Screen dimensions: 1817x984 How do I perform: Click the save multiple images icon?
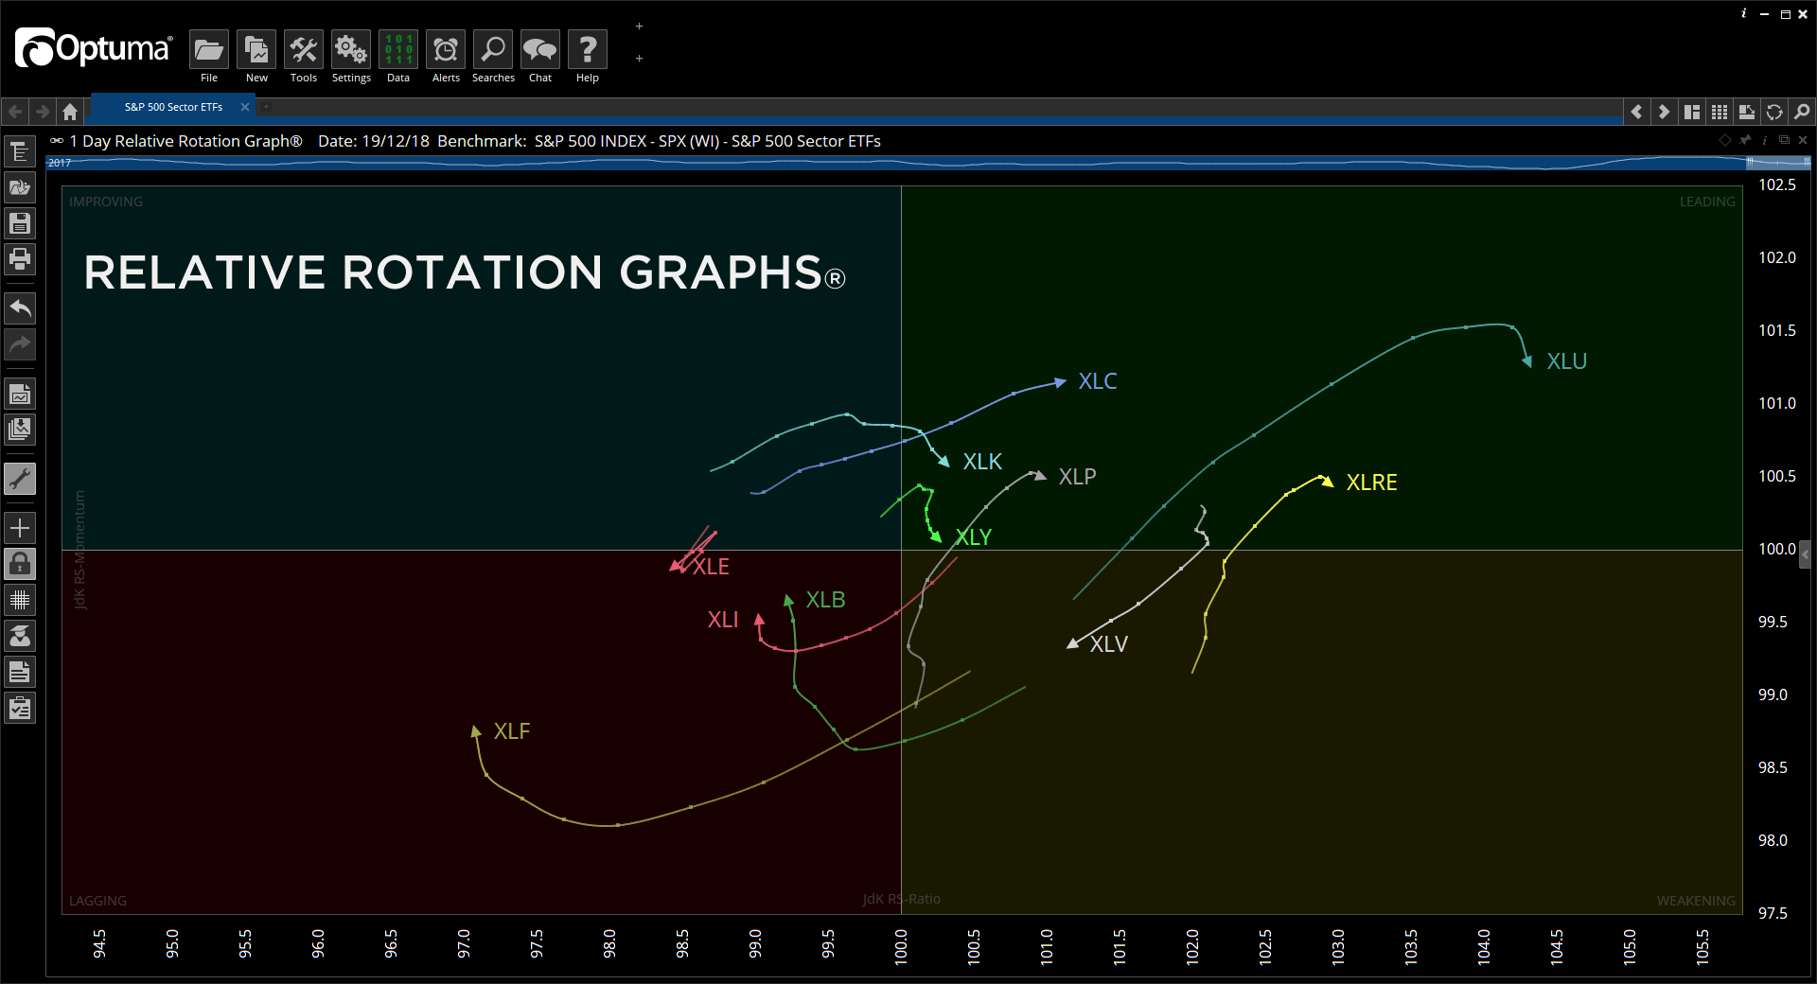(20, 430)
